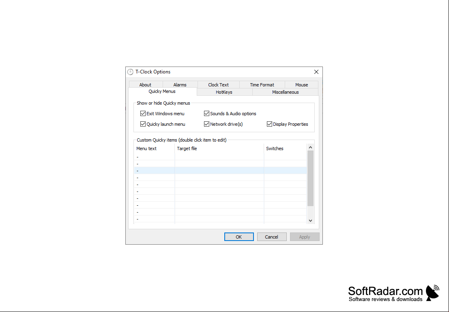The height and width of the screenshot is (312, 449).
Task: Click the Menu text column header
Action: (155, 148)
